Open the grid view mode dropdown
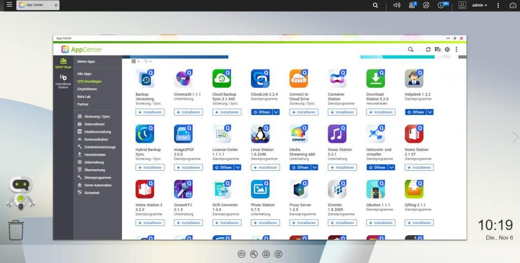520x263 pixels. [135, 61]
